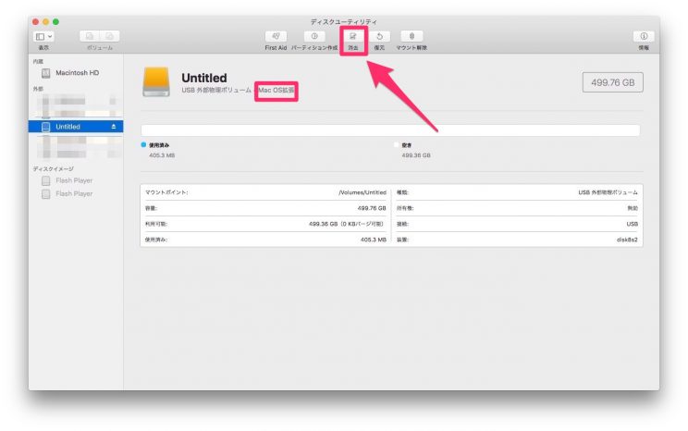The width and height of the screenshot is (688, 431).
Task: Click the remove volume (−) toolbar button
Action: tap(109, 36)
